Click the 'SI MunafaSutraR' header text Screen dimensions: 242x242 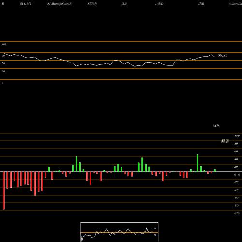click(x=60, y=4)
